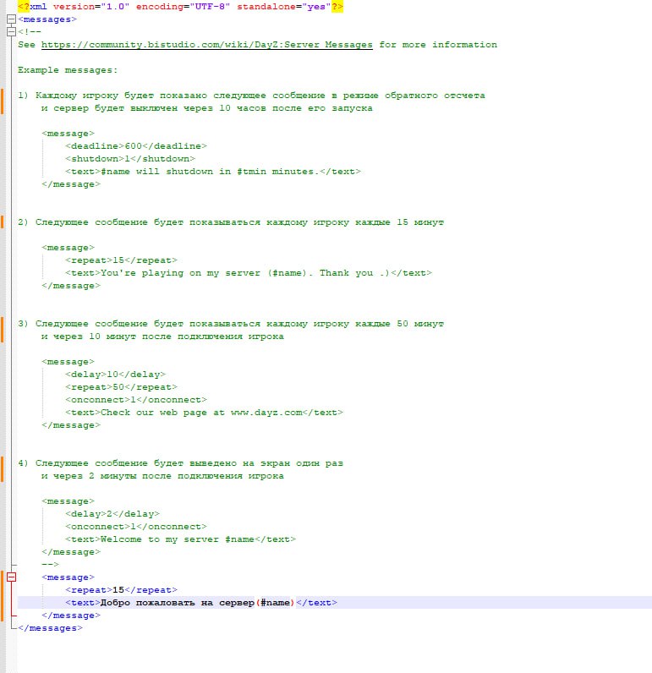Image resolution: width=652 pixels, height=673 pixels.
Task: Click the <repeat>50</repeat> line
Action: pyautogui.click(x=121, y=387)
